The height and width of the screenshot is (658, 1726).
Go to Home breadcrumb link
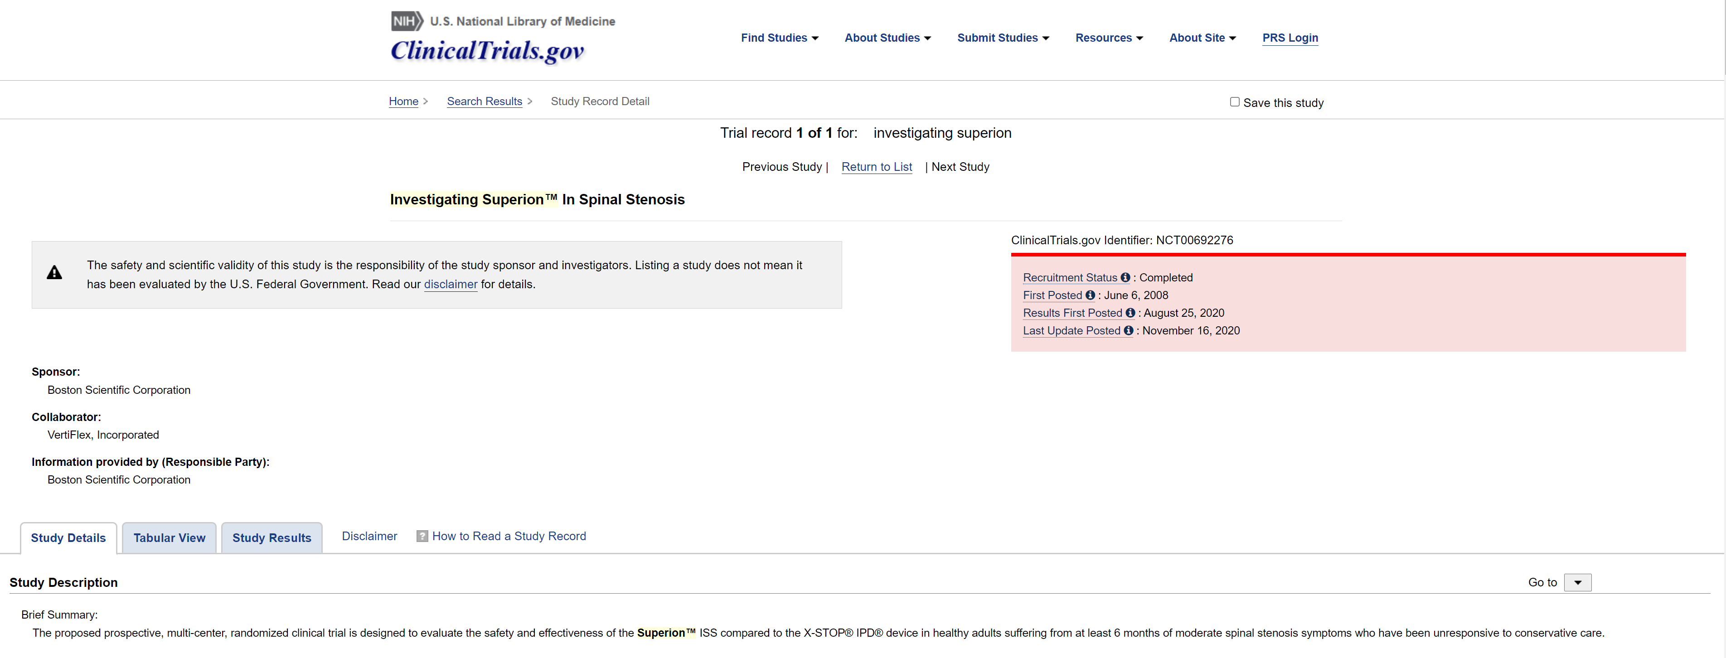click(x=403, y=101)
